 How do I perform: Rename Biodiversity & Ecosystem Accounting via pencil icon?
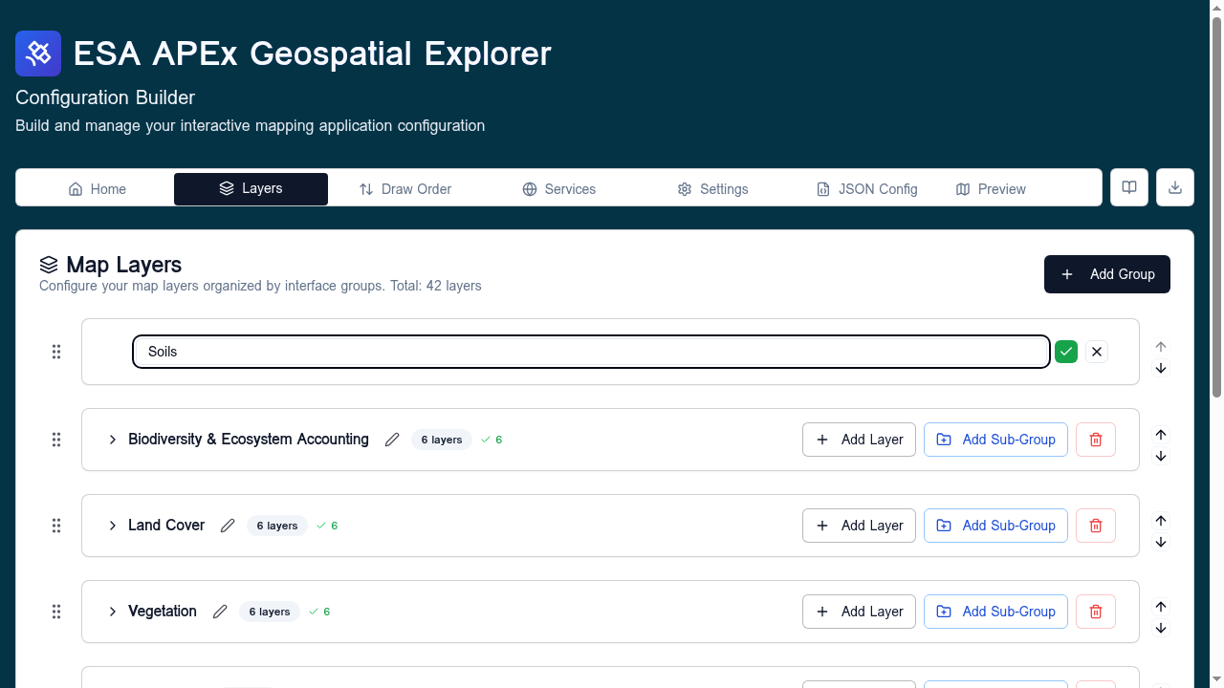point(392,440)
